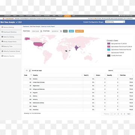Open the Current Configuration Scope dropdown
Screen dimensions: 135x135
115,22
